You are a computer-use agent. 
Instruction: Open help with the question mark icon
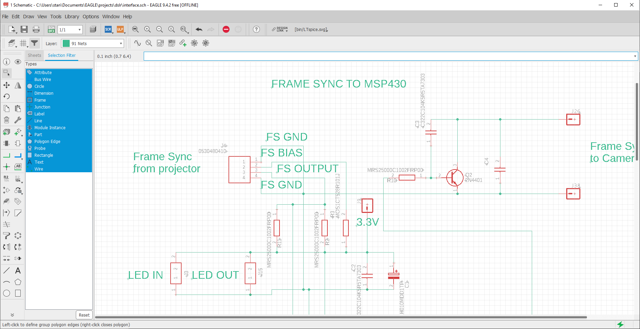pyautogui.click(x=256, y=29)
